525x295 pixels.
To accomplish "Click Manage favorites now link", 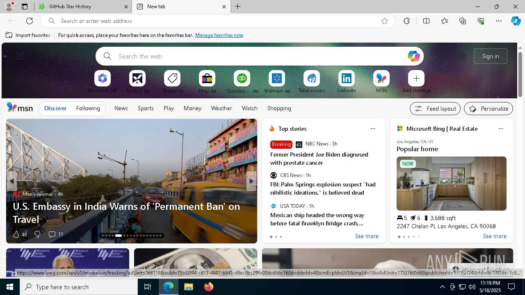I will [219, 35].
